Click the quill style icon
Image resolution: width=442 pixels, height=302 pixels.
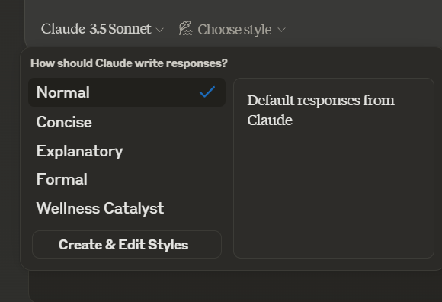185,28
